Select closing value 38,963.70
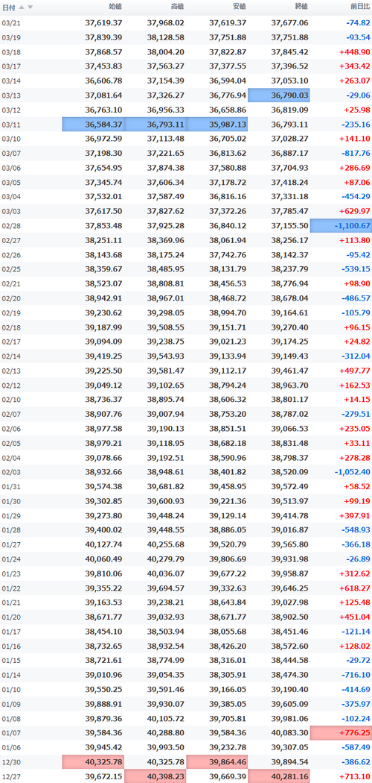Viewport: 372px width, 783px height. pyautogui.click(x=290, y=385)
